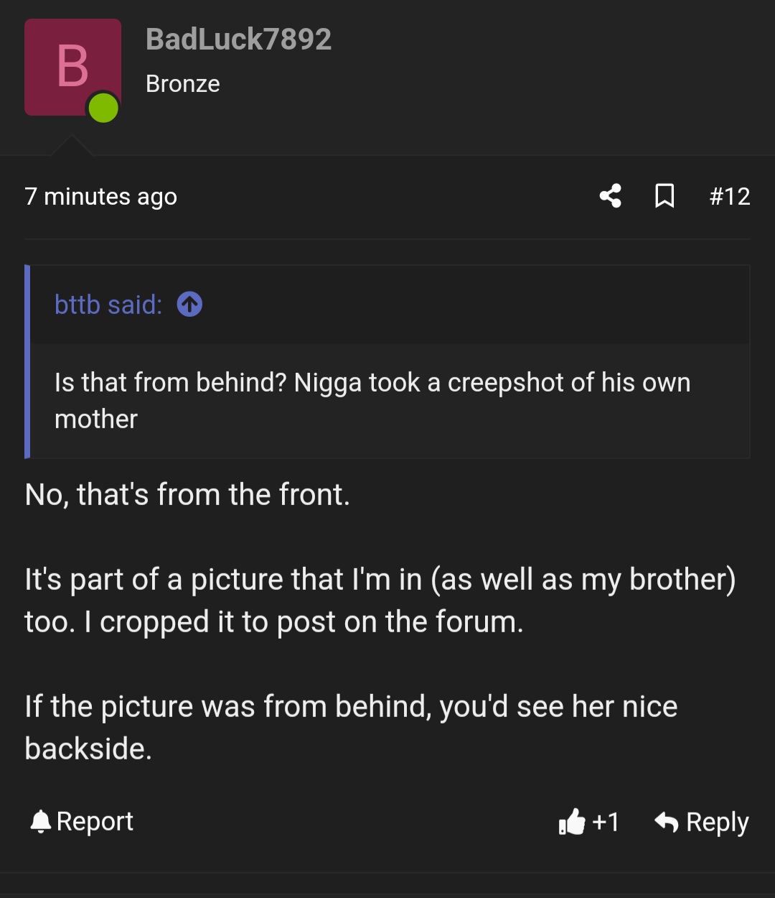Reply to this post

click(x=718, y=822)
